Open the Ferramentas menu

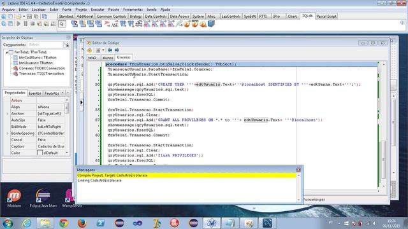click(133, 10)
